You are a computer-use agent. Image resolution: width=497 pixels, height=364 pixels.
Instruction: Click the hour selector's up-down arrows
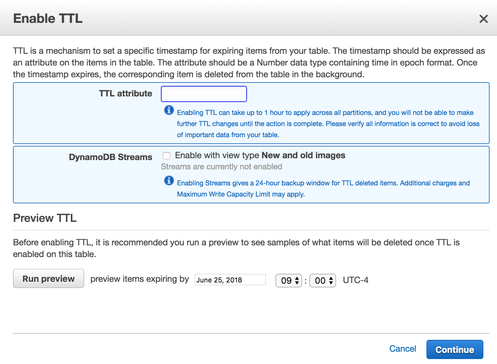click(x=297, y=281)
